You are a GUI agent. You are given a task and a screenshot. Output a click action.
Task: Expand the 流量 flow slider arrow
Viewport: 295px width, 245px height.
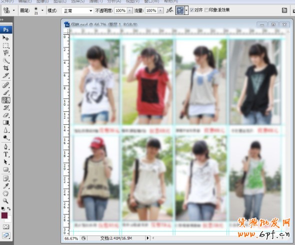click(x=160, y=10)
